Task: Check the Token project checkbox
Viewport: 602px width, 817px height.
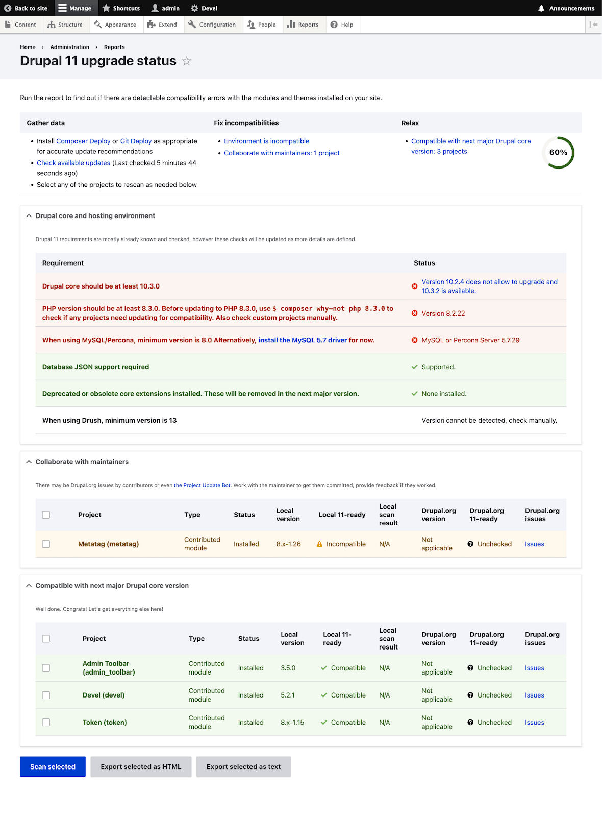Action: (x=46, y=723)
